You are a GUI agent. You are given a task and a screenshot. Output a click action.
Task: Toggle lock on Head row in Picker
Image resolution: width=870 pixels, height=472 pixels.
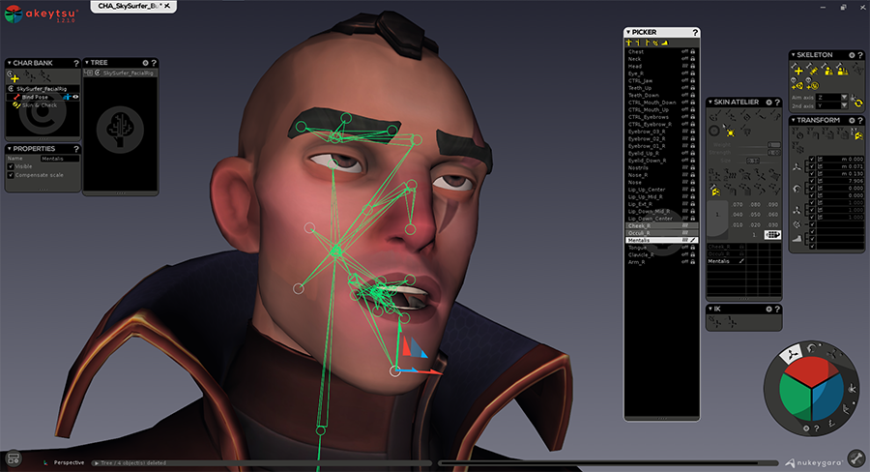(x=693, y=66)
